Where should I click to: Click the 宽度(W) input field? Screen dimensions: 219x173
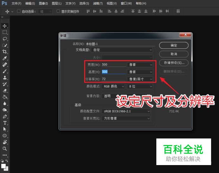[114, 65]
